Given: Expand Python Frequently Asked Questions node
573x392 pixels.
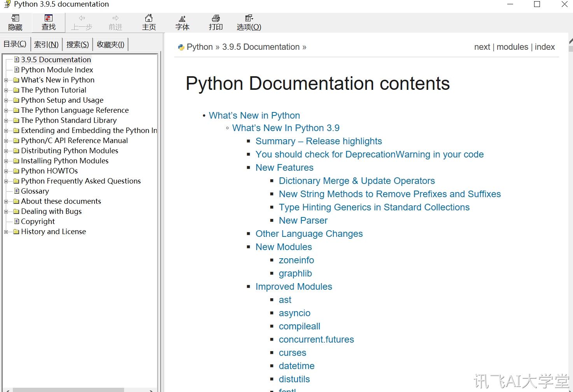Looking at the screenshot, I should (6, 181).
